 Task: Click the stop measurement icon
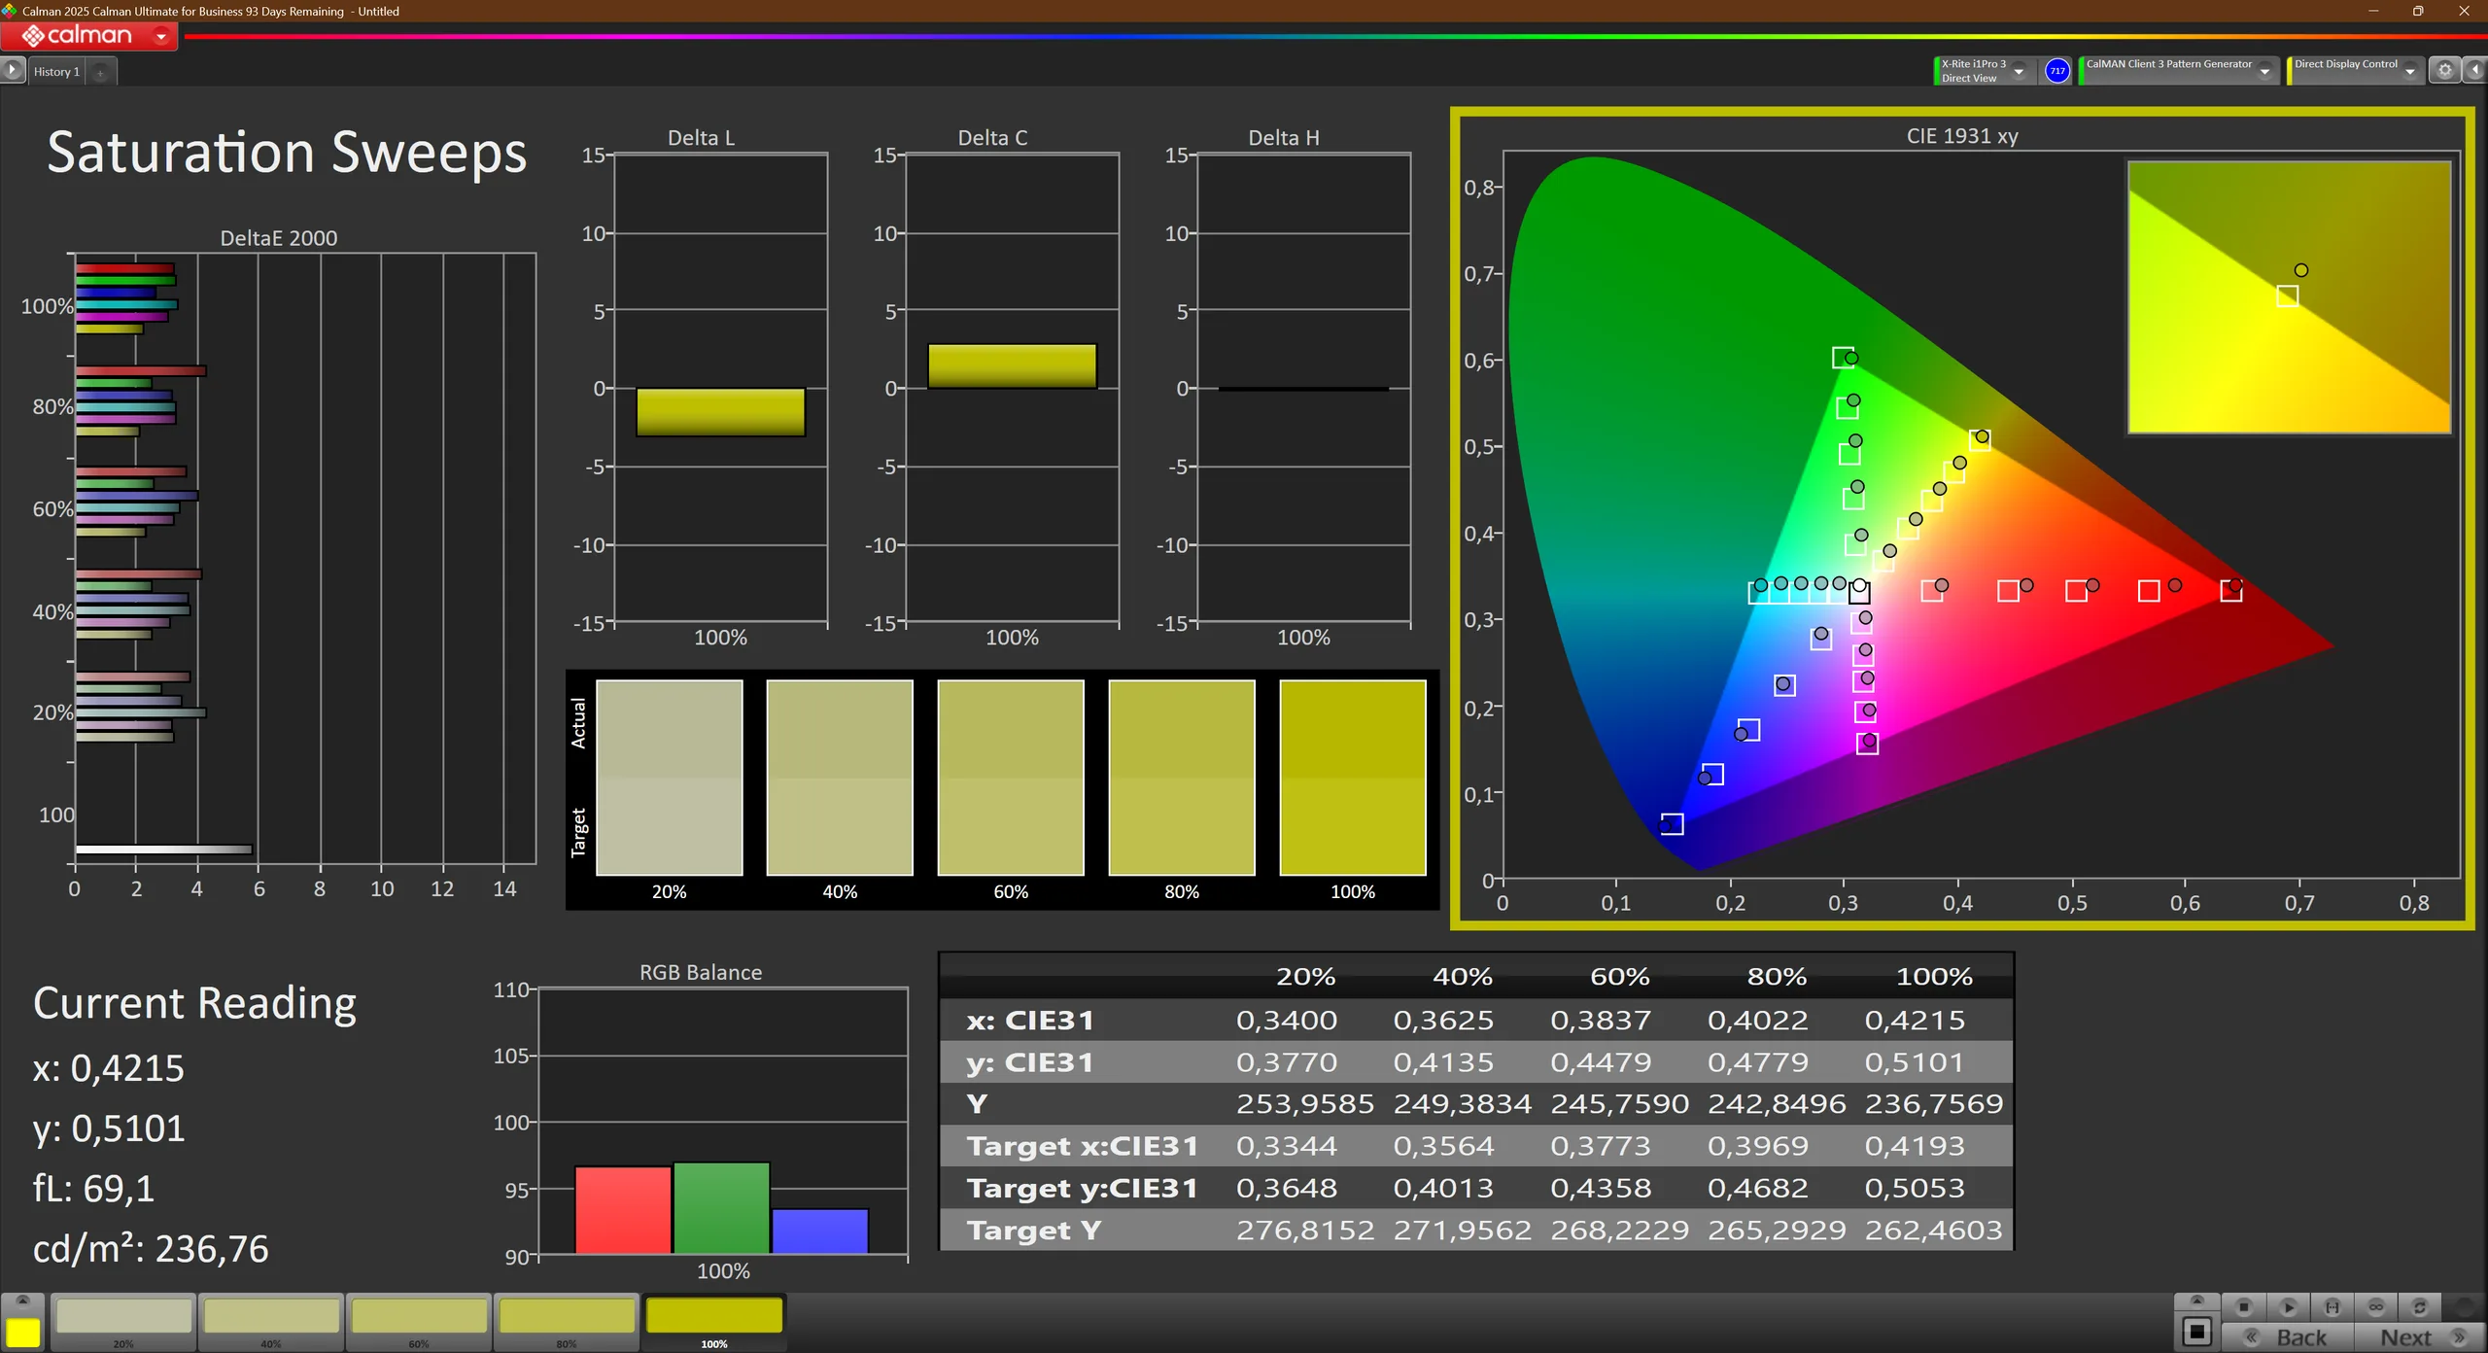[x=2244, y=1307]
